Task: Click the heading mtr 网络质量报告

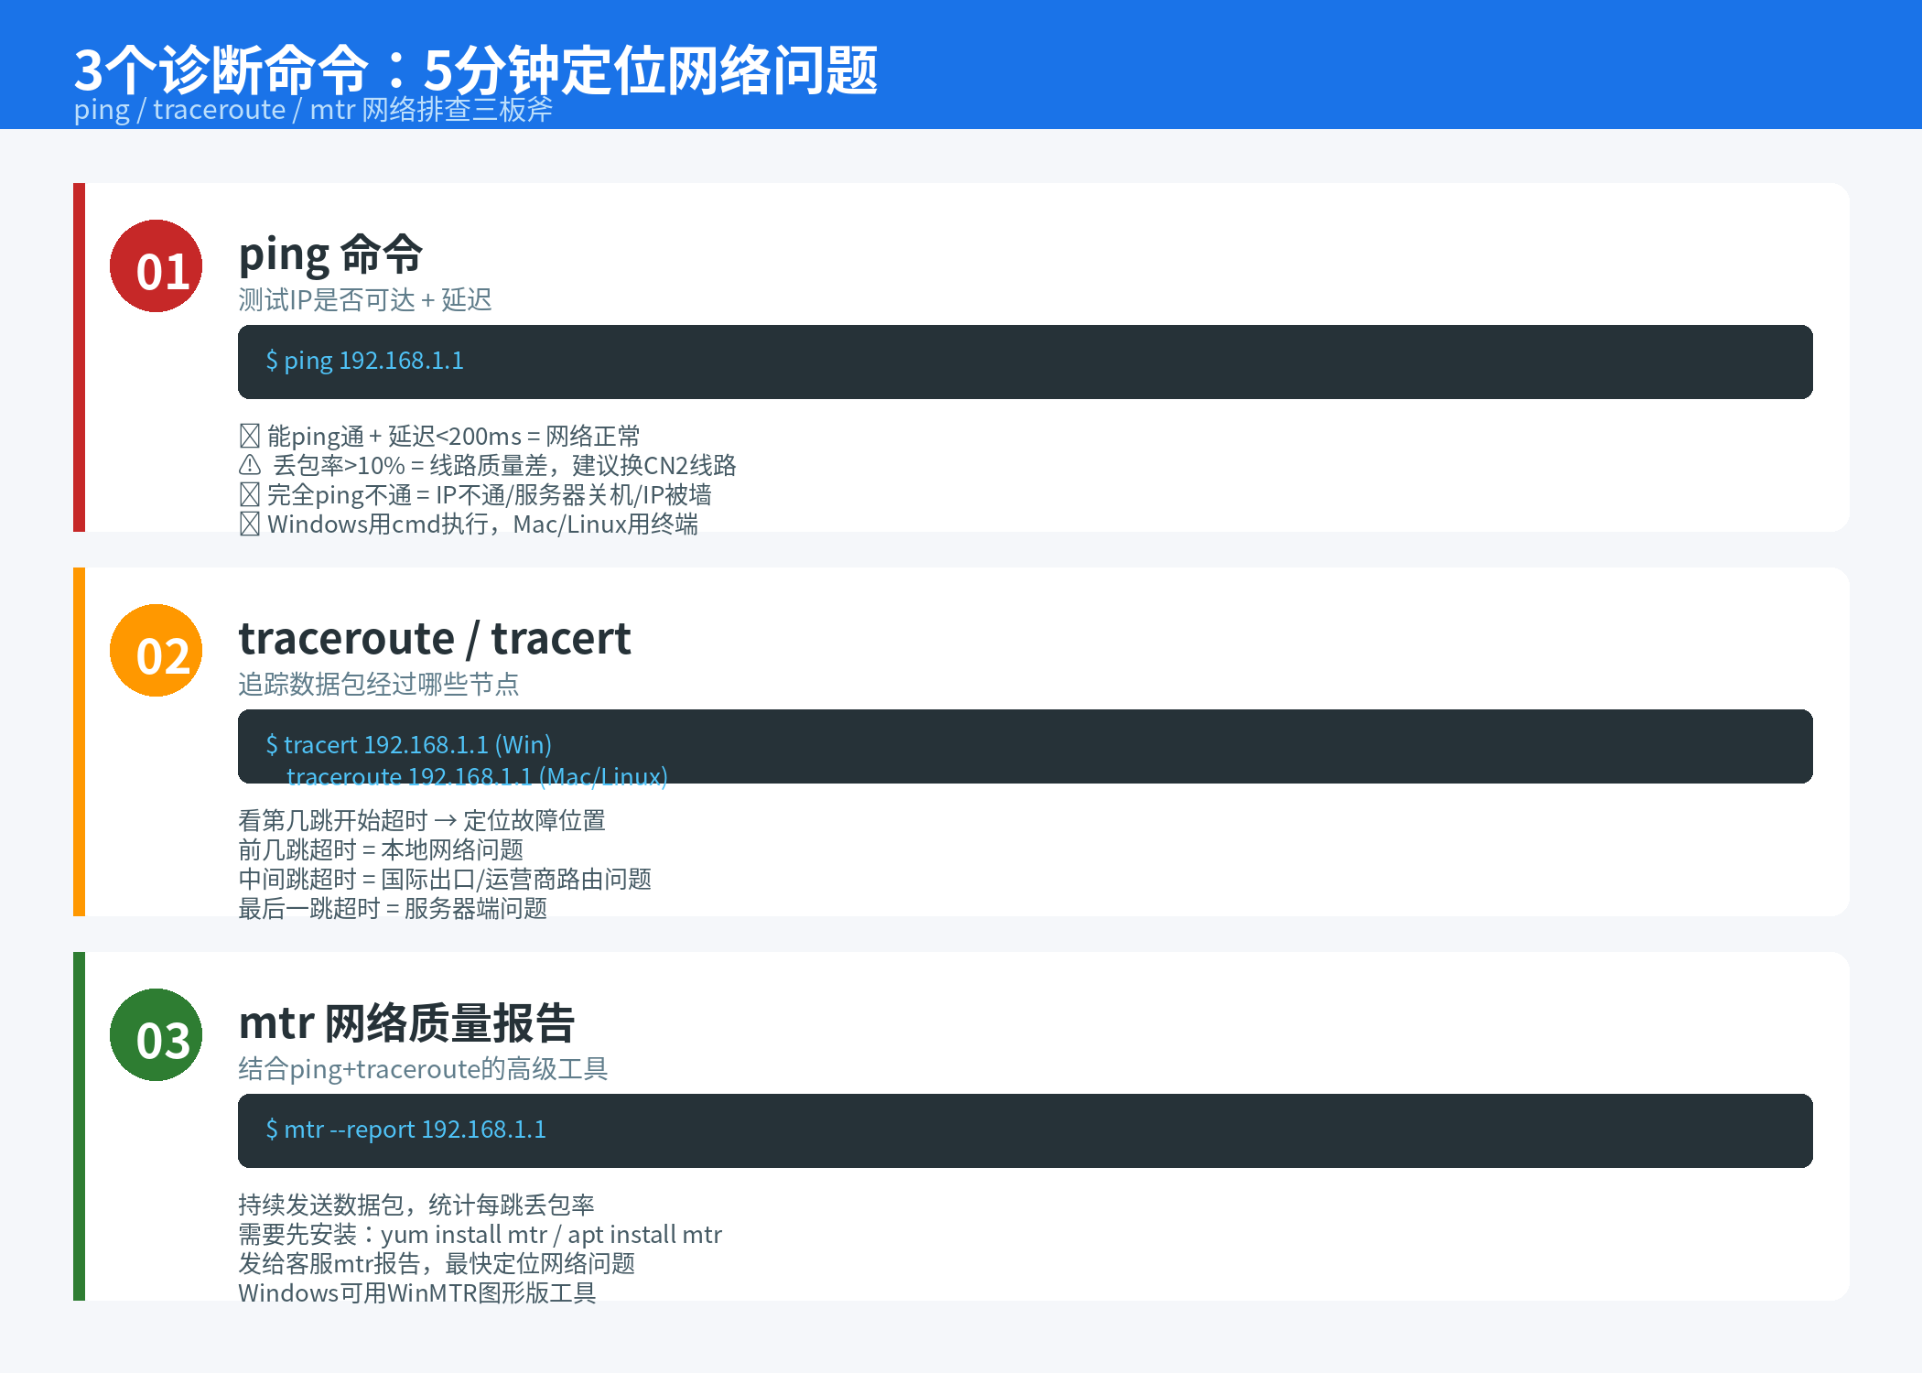Action: click(x=406, y=1022)
